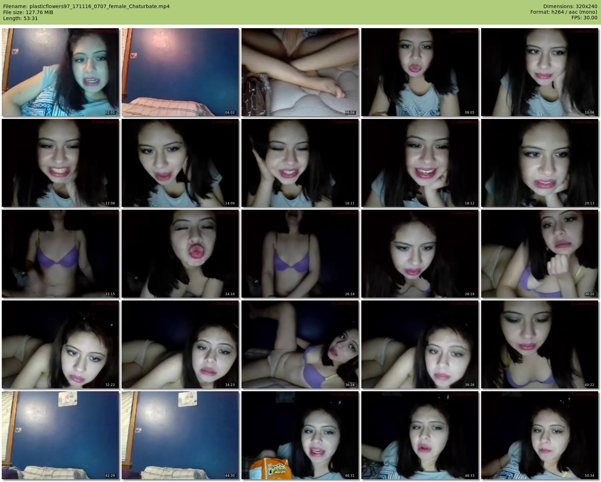
Task: Select the frame timestamped 20:13
Action: pos(539,163)
